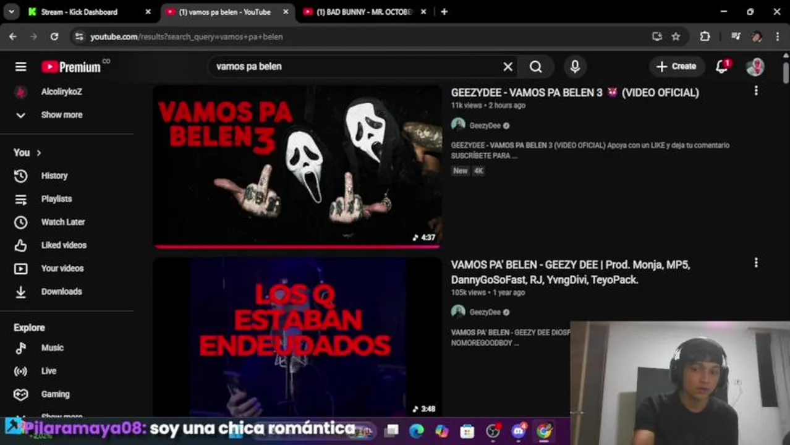Click the 4K badge on first result
Image resolution: width=790 pixels, height=445 pixels.
pyautogui.click(x=478, y=171)
